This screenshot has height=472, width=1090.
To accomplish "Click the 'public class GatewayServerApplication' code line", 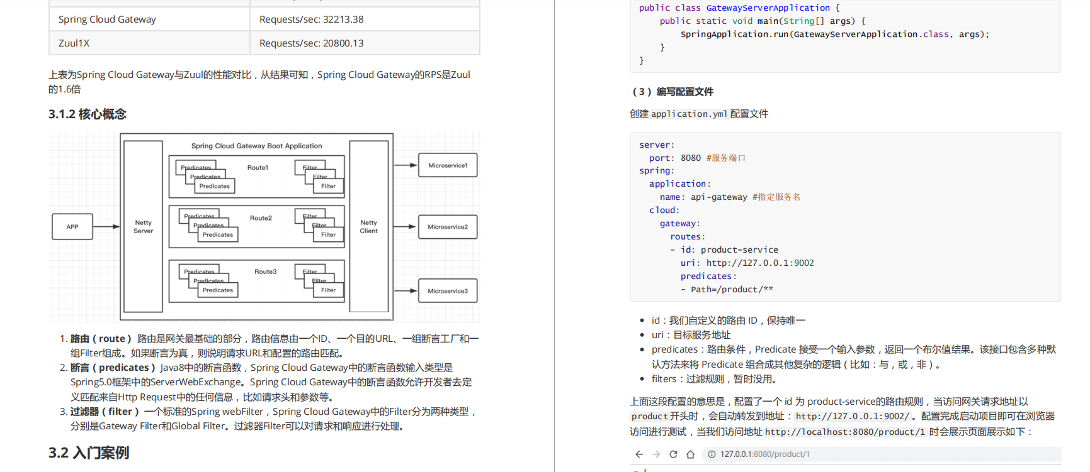I will (739, 8).
